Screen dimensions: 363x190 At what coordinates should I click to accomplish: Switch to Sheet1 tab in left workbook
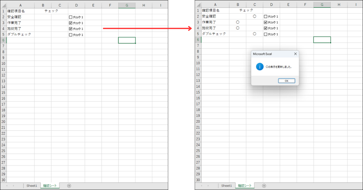[x=31, y=186]
